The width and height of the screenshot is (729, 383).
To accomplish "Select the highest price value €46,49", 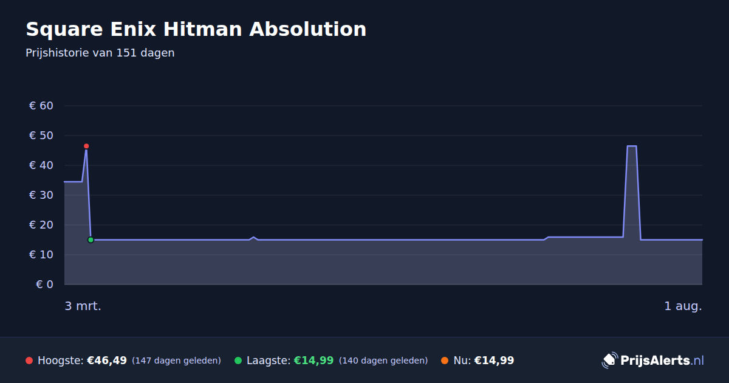I will pos(107,361).
